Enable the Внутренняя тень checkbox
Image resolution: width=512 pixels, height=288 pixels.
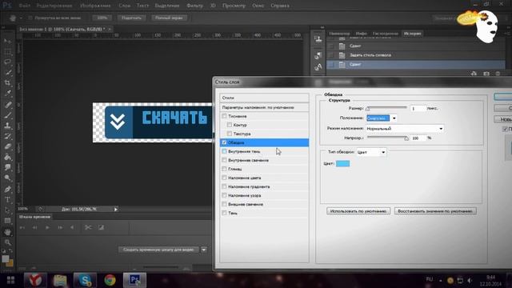point(224,151)
